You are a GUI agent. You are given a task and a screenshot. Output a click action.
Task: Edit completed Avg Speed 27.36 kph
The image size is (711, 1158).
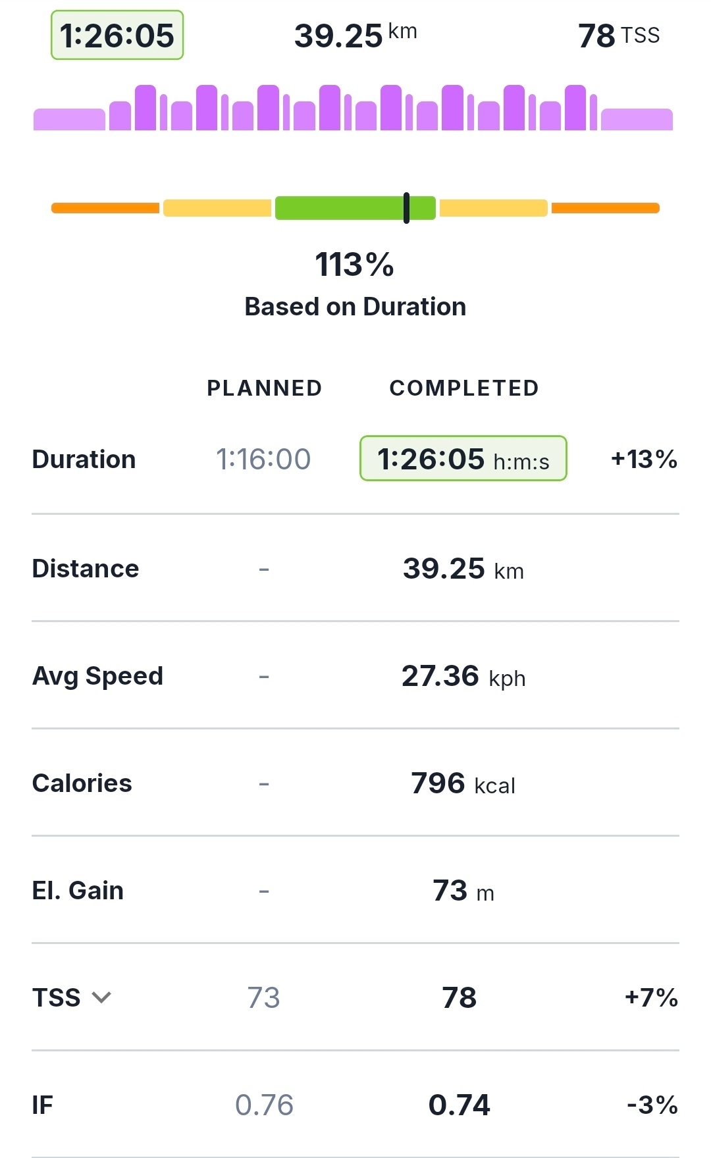click(463, 676)
